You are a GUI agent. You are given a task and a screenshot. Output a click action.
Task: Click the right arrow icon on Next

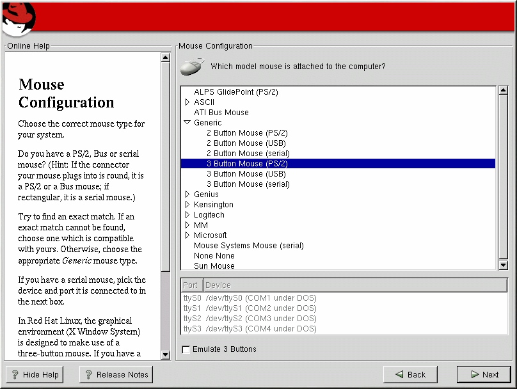click(x=475, y=374)
